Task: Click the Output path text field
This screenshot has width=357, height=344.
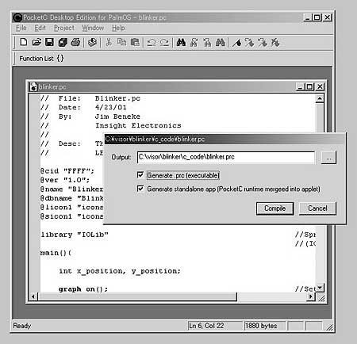Action: click(226, 157)
